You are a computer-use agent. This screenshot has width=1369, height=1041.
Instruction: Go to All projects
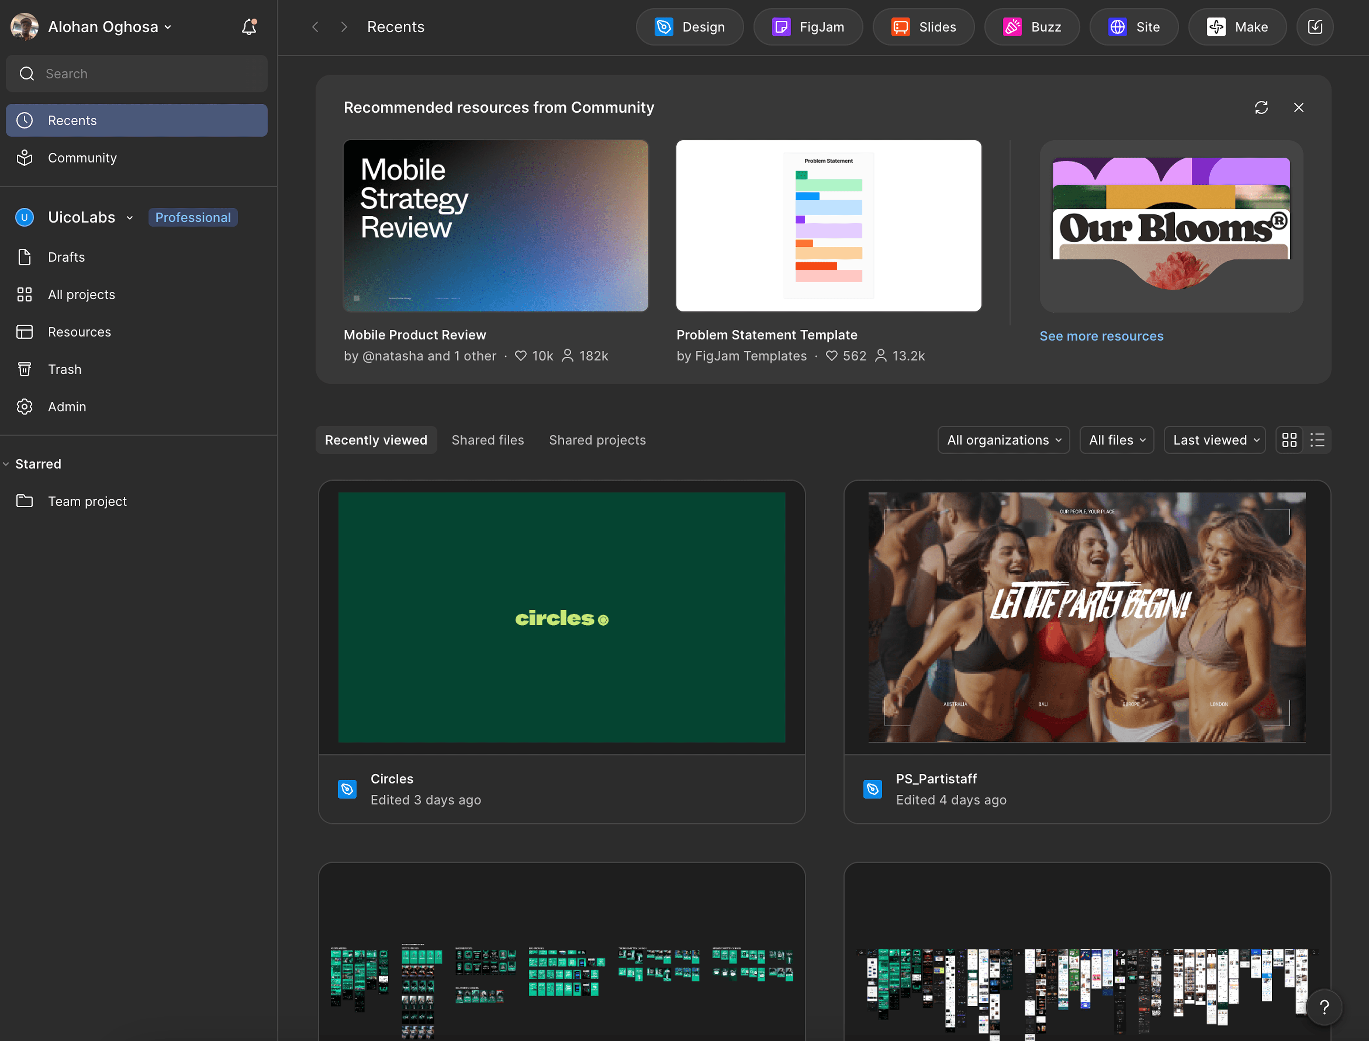point(136,294)
